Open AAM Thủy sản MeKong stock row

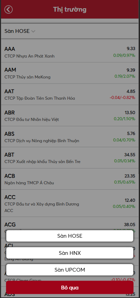[70, 73]
